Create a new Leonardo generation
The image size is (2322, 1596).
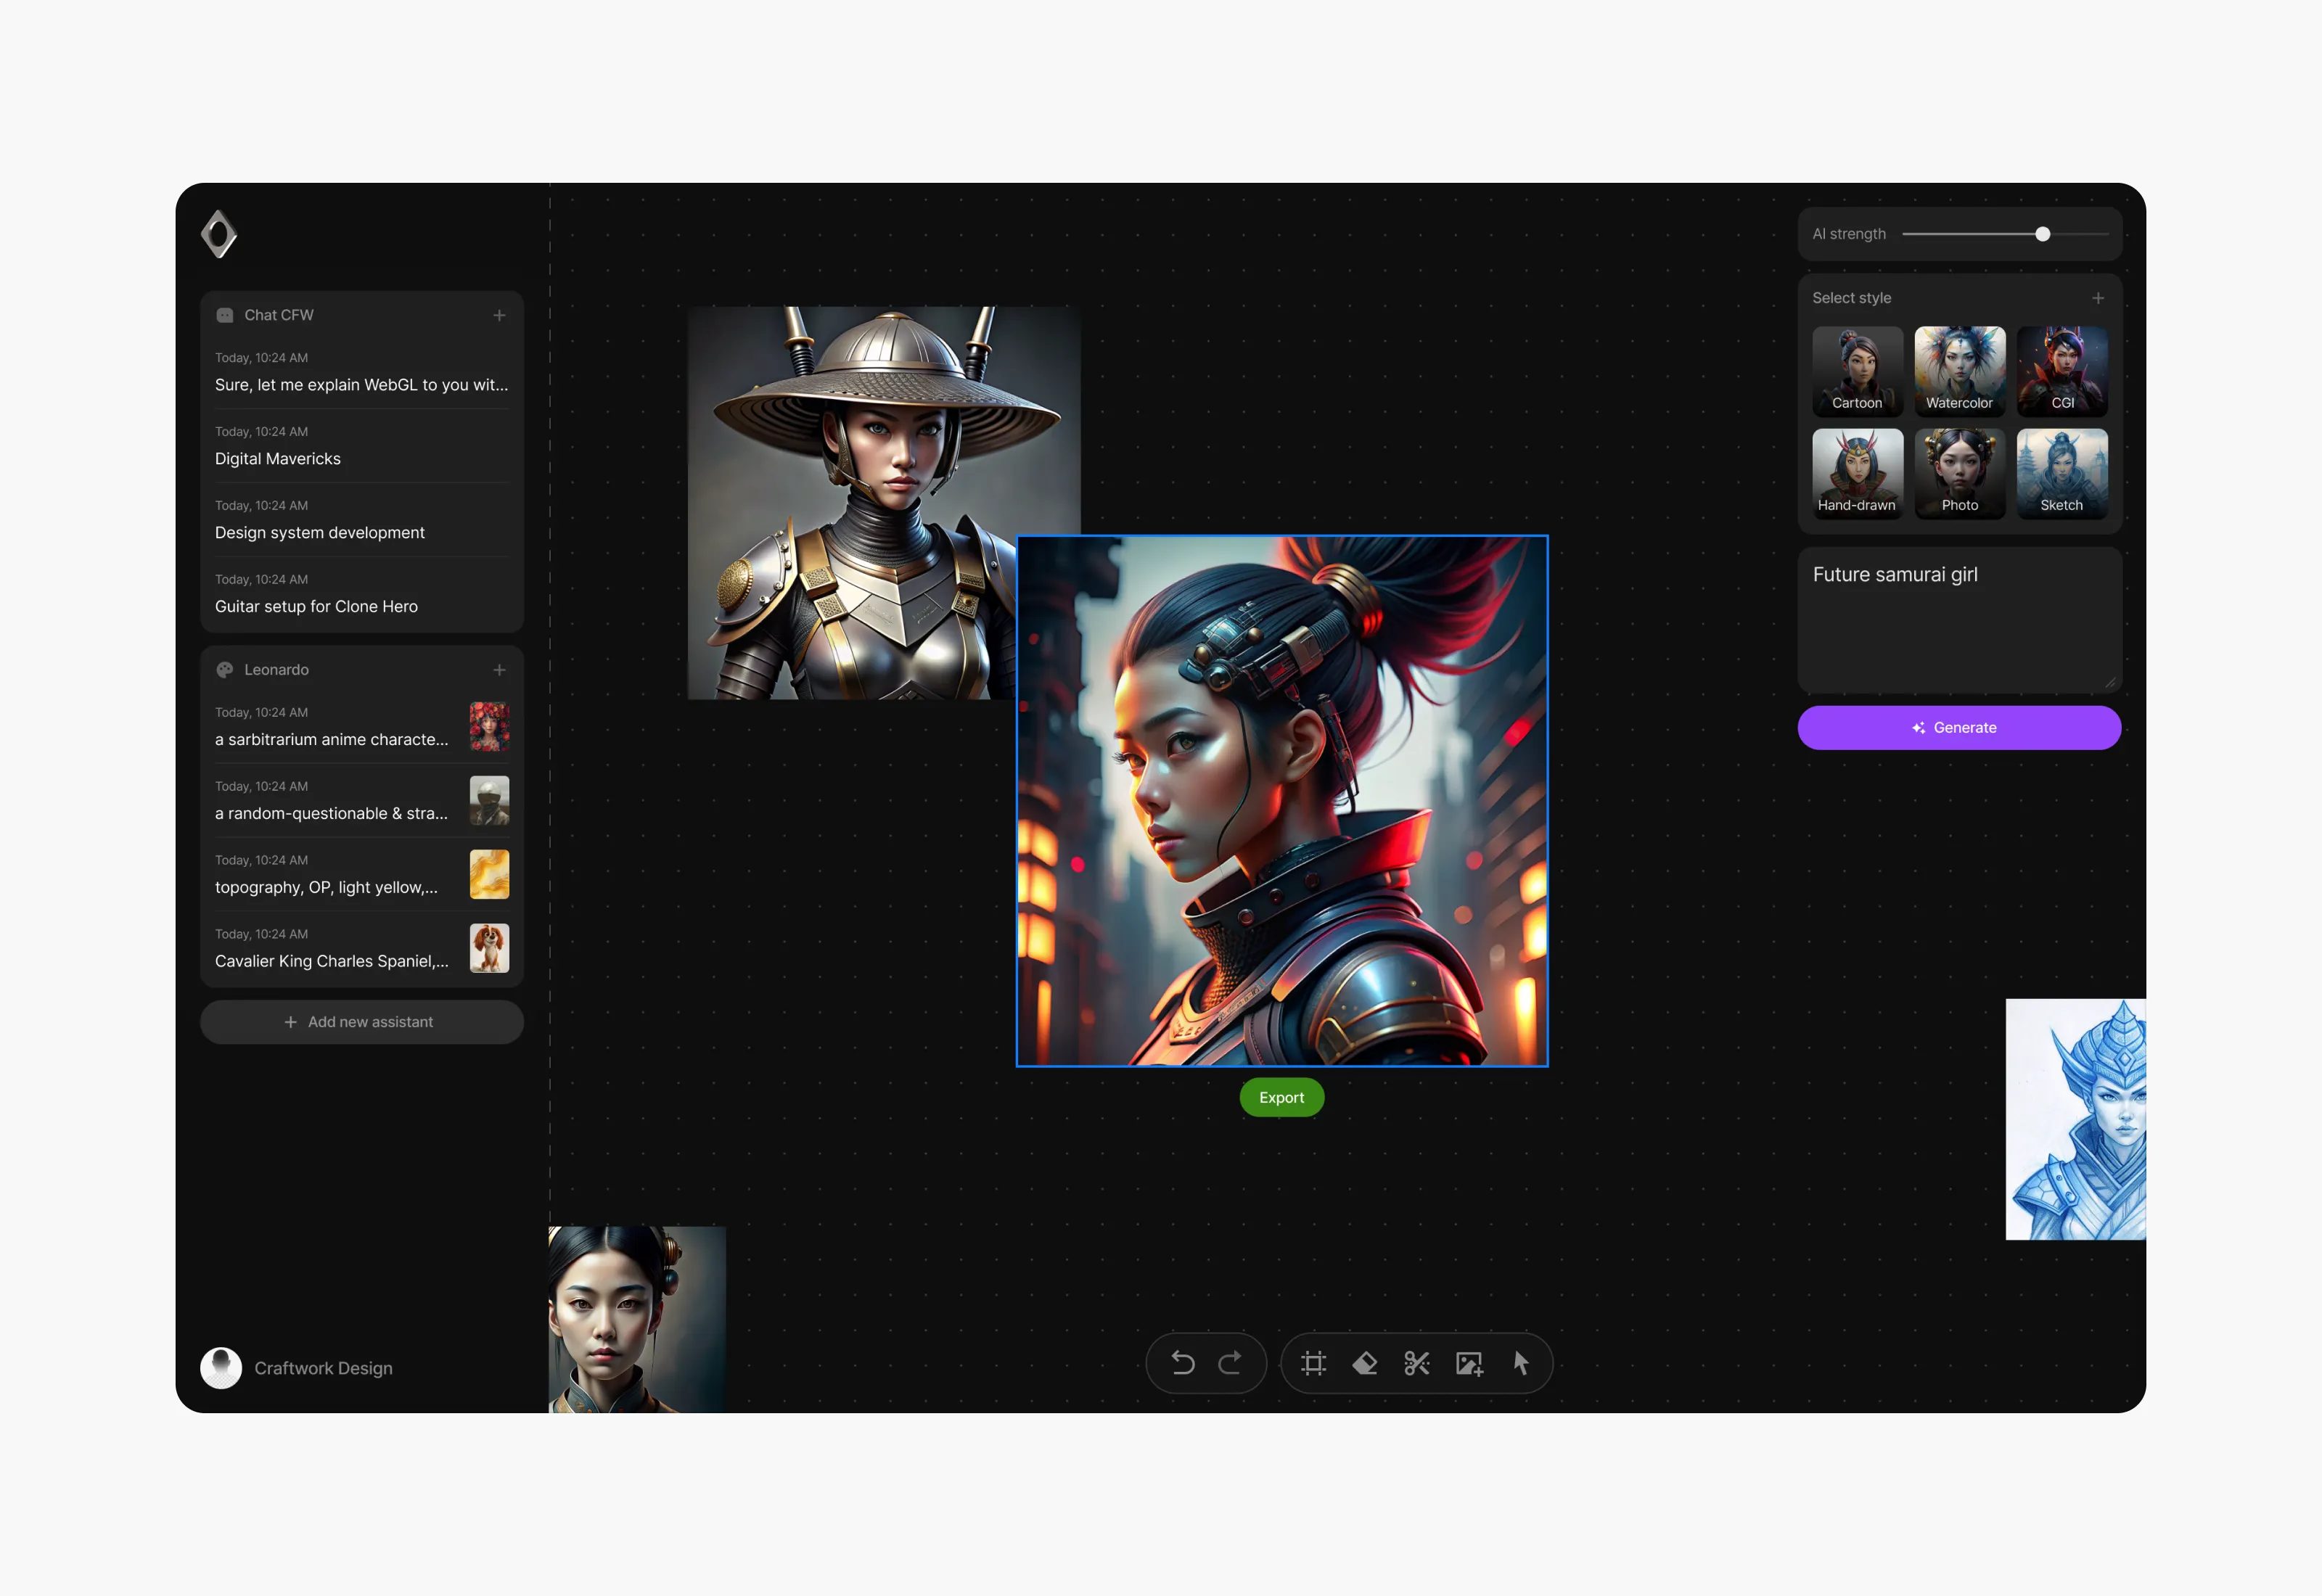pyautogui.click(x=500, y=670)
